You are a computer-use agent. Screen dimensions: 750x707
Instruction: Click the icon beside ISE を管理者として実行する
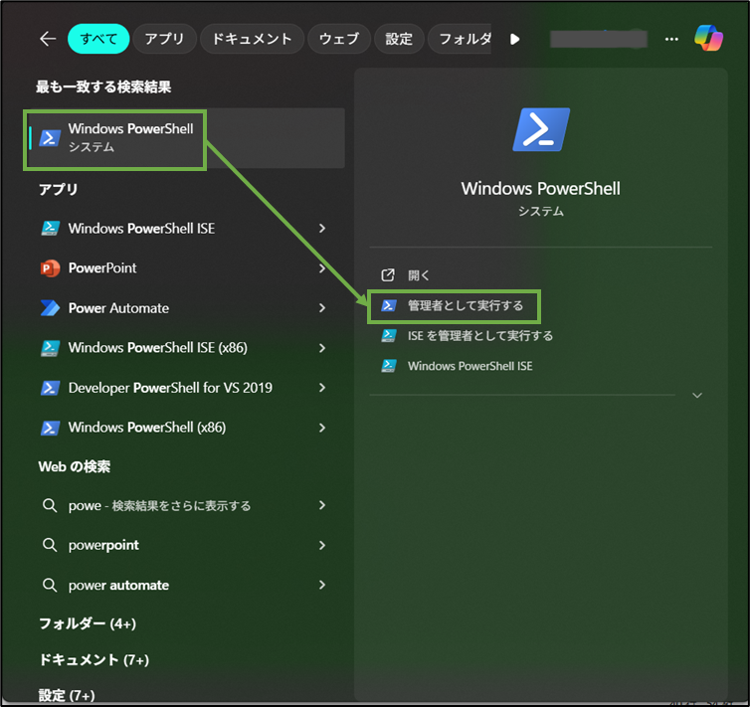388,335
